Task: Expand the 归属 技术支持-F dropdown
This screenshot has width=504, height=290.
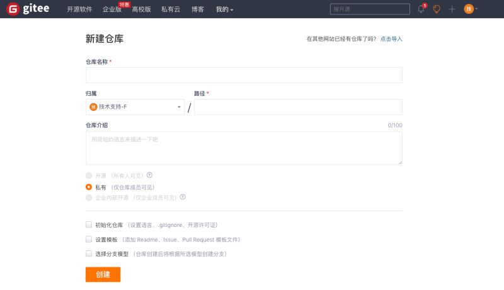Action: (135, 107)
